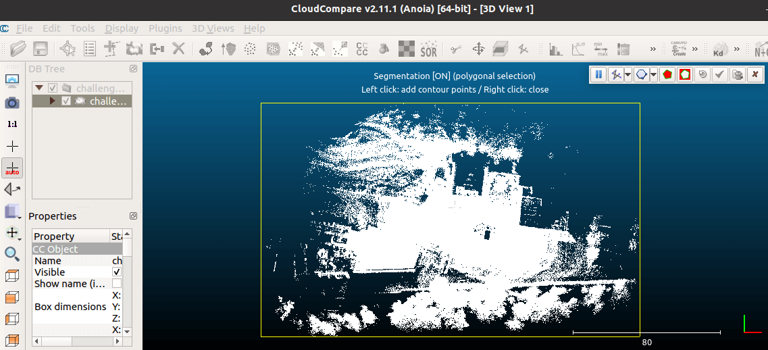Image resolution: width=768 pixels, height=350 pixels.
Task: Open the Display menu
Action: pos(122,28)
